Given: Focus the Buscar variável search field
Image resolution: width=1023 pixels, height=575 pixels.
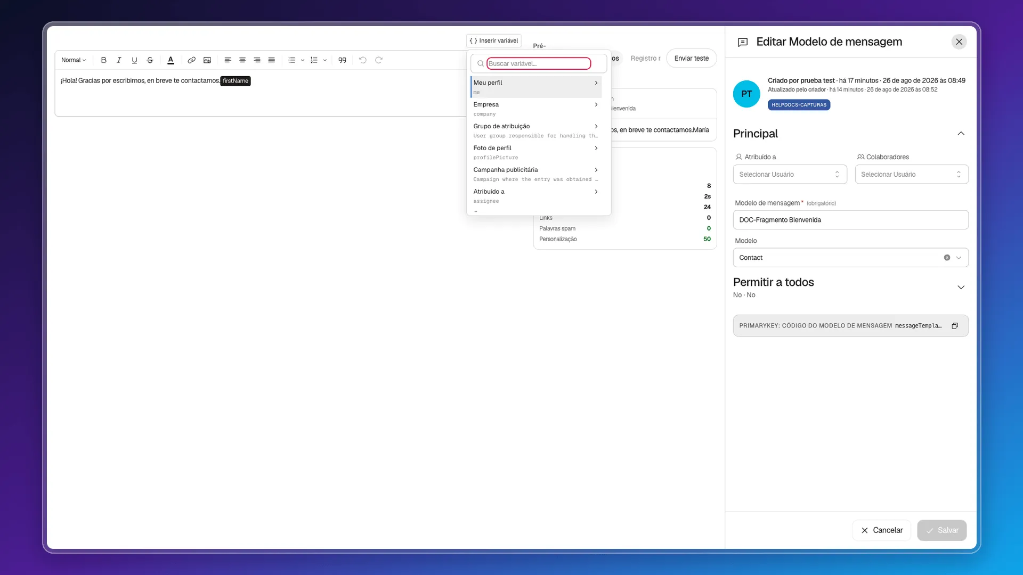Looking at the screenshot, I should coord(539,63).
